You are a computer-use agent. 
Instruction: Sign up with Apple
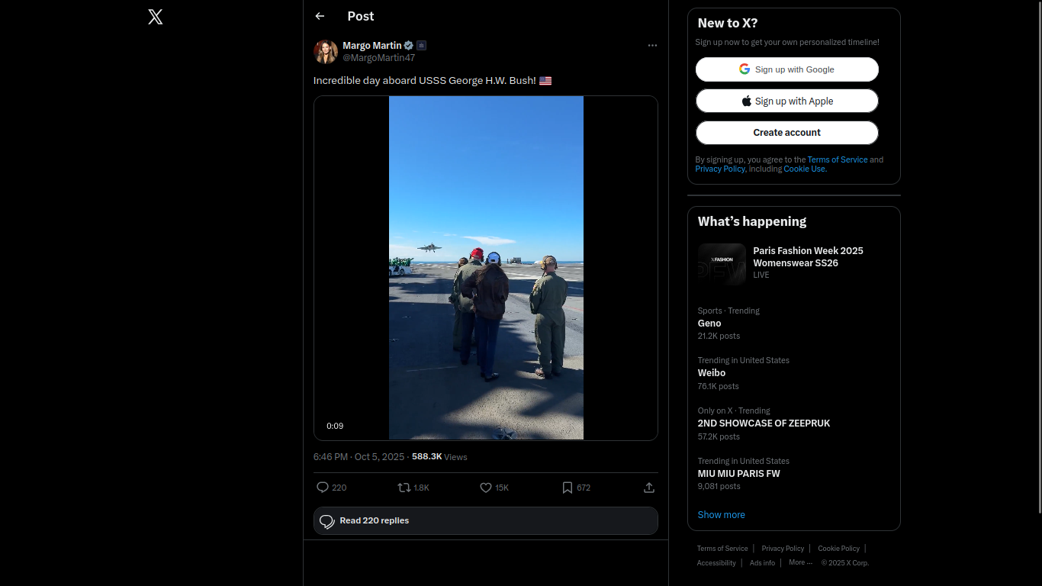[786, 101]
